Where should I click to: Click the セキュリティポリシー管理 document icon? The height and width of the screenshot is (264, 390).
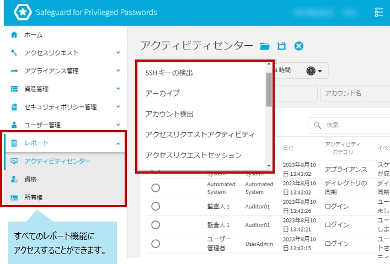click(14, 107)
